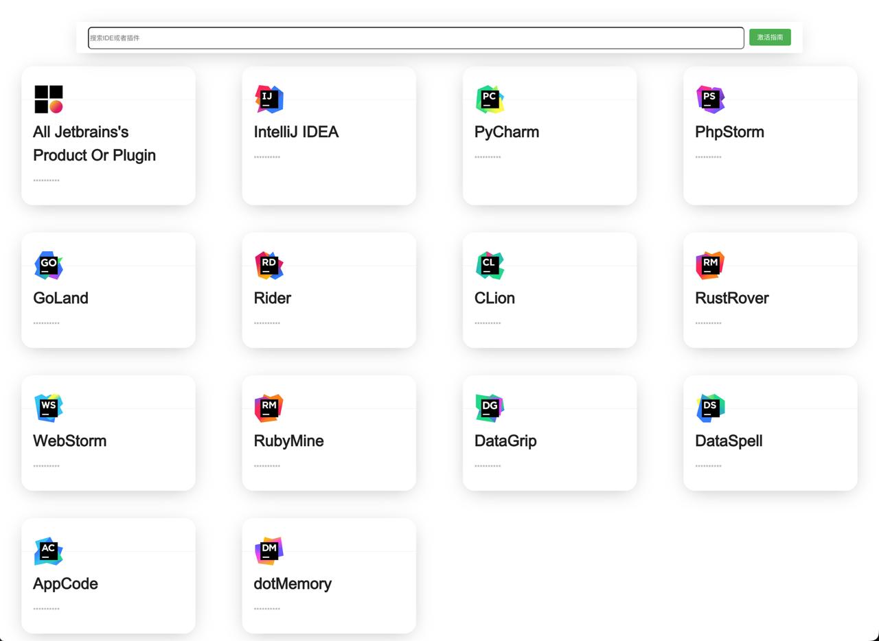
Task: Select the dotMemory card title
Action: click(293, 583)
